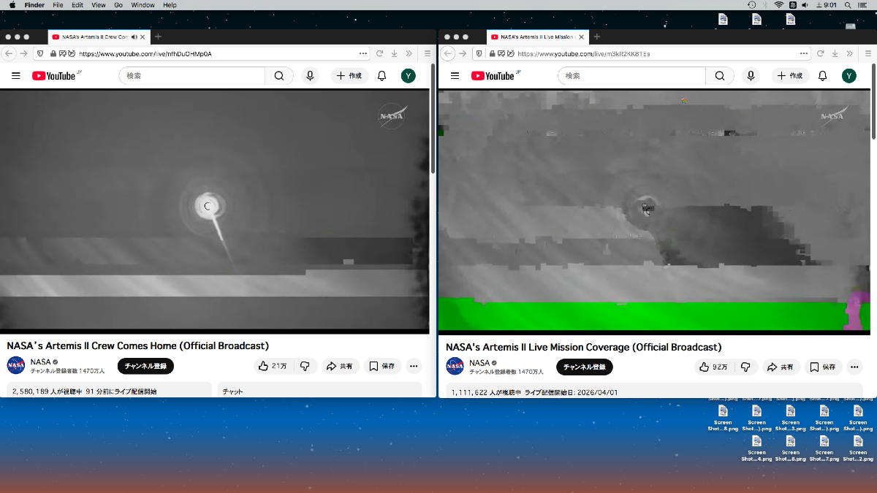877x493 pixels.
Task: Click 共有 share button in right window
Action: [x=780, y=367]
